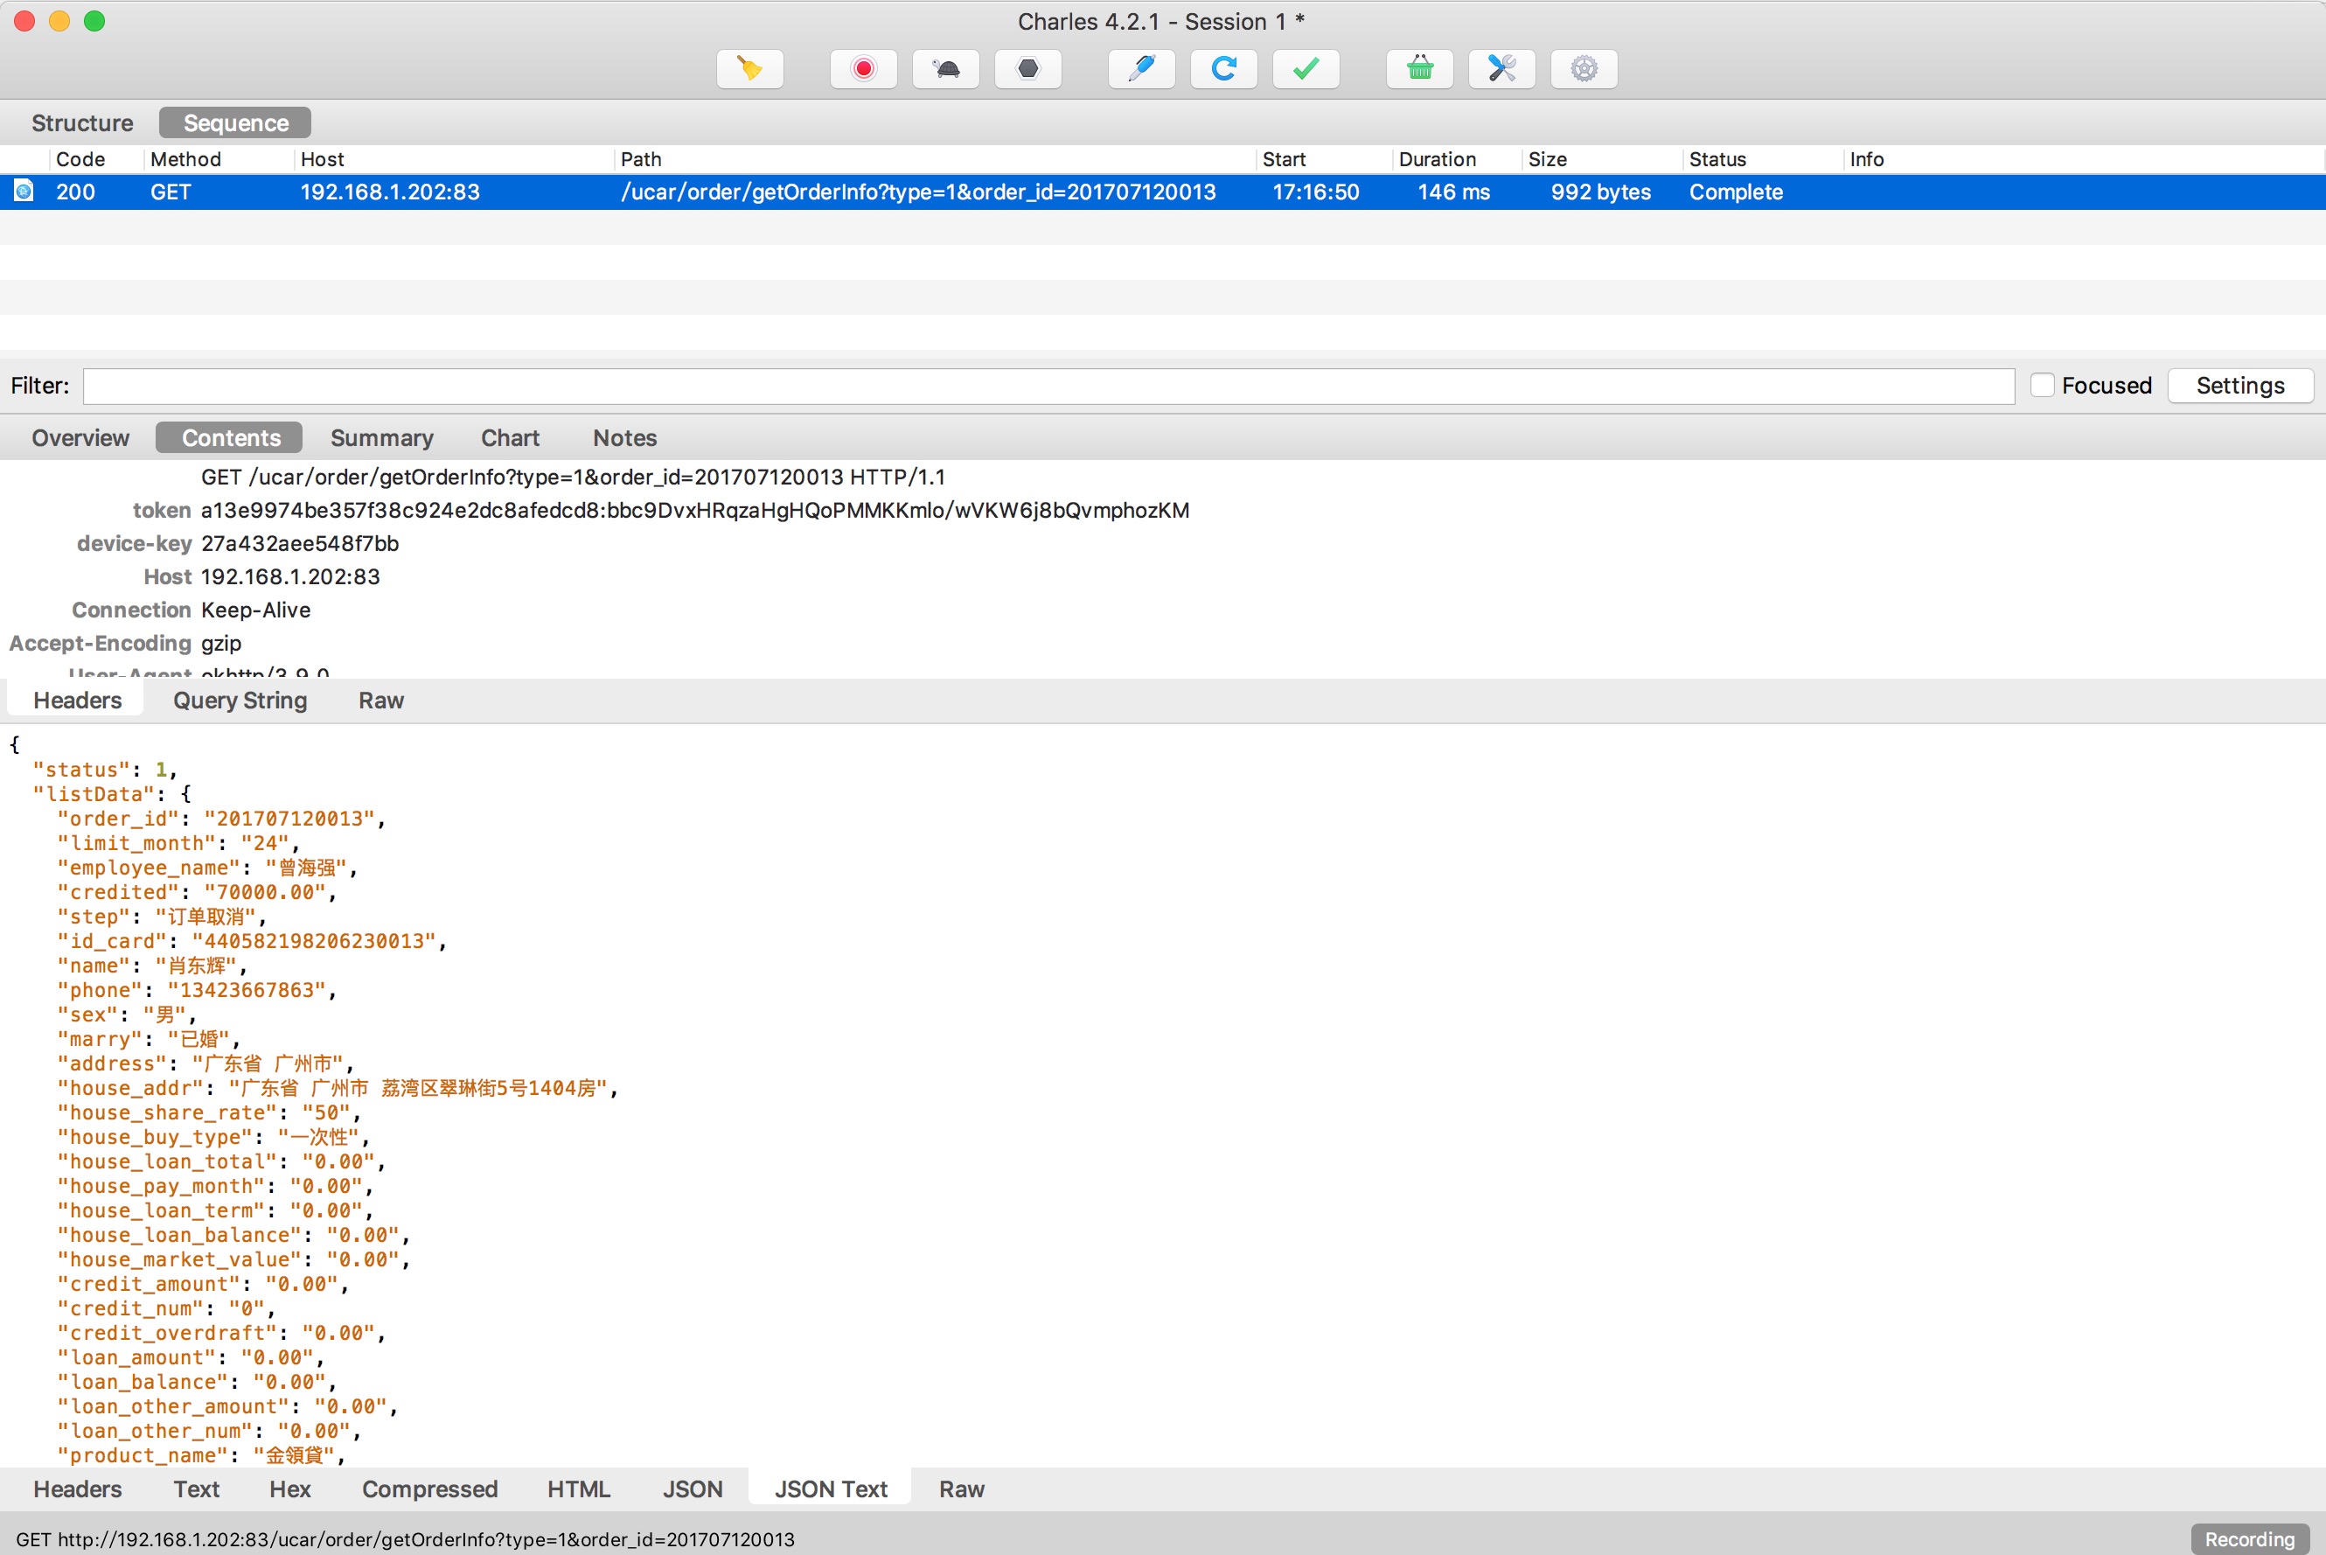Open Settings gear icon in toolbar
The image size is (2326, 1555).
(1584, 68)
